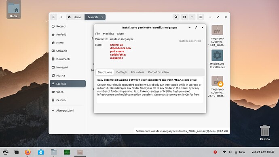Screen dimensions: 279x157
Task: Open Aiuto menu in package installer
Action: click(x=120, y=34)
